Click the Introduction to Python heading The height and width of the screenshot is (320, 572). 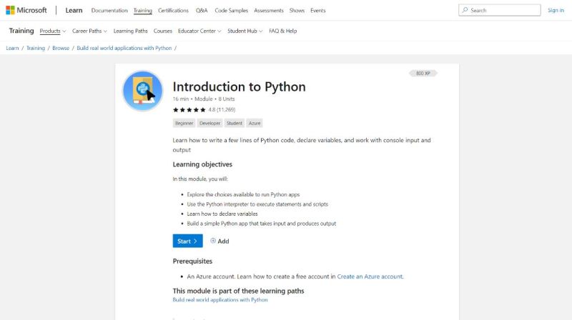pos(239,86)
